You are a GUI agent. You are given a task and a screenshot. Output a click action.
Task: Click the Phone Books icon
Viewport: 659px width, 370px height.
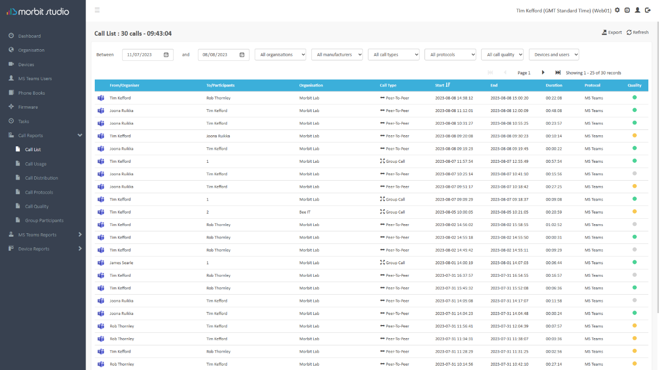[11, 93]
